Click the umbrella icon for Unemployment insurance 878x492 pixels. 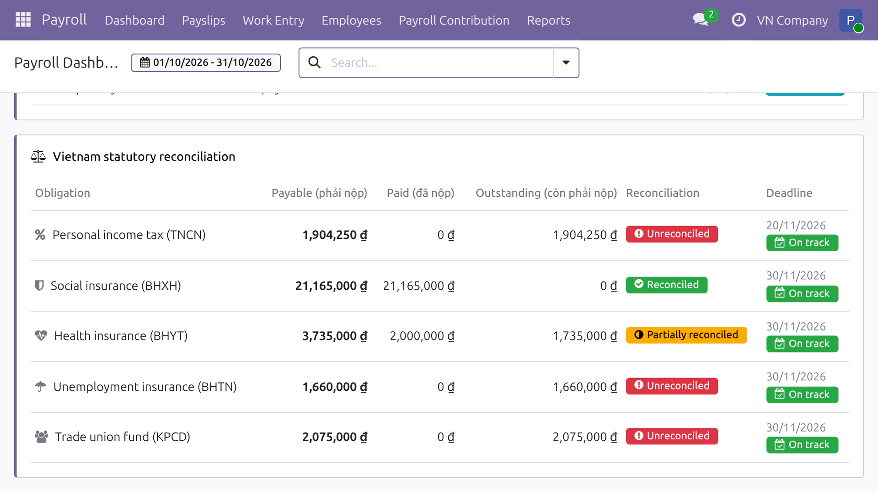click(41, 387)
